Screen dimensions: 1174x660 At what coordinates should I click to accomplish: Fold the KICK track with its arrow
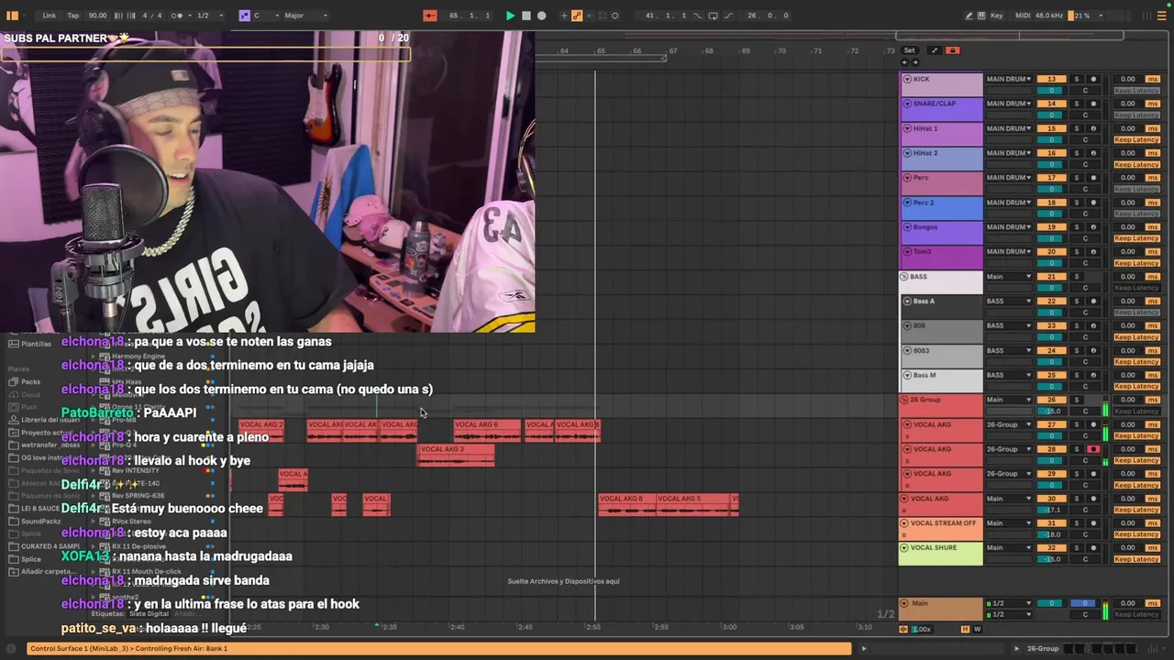(x=907, y=79)
